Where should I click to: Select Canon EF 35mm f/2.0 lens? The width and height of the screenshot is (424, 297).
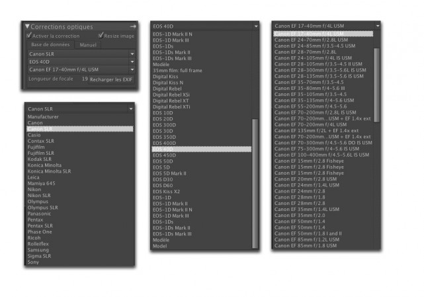pyautogui.click(x=300, y=216)
